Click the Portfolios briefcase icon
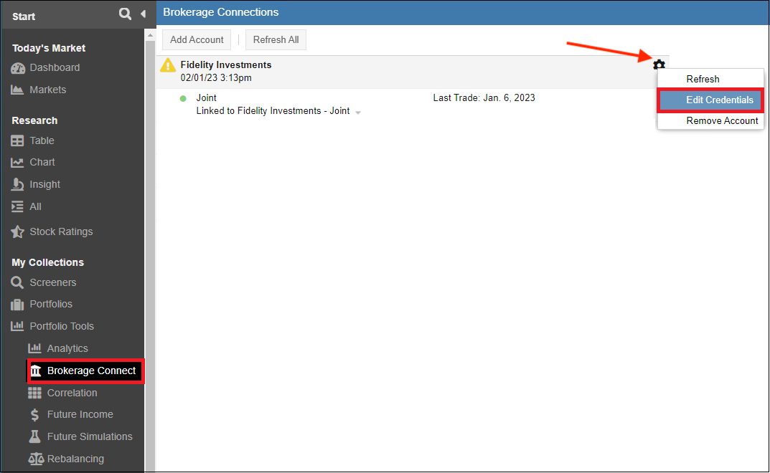The height and width of the screenshot is (473, 770). pos(17,305)
